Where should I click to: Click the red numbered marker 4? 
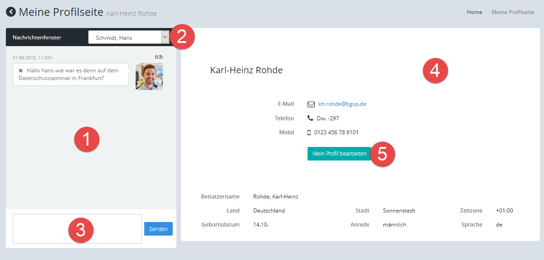pyautogui.click(x=435, y=71)
